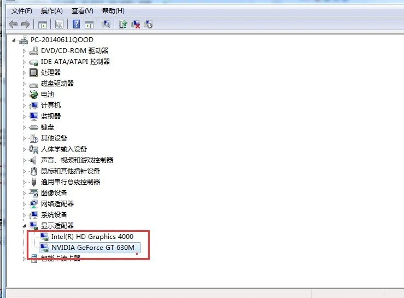Expand the DVD/CD-ROM 驱动器 node
Screen dimensions: 404x298
(24, 51)
